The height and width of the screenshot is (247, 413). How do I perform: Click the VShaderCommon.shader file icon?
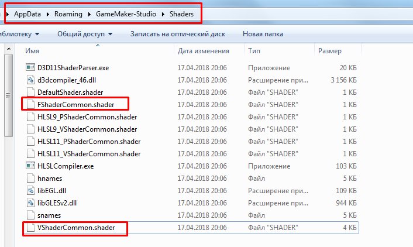click(30, 227)
